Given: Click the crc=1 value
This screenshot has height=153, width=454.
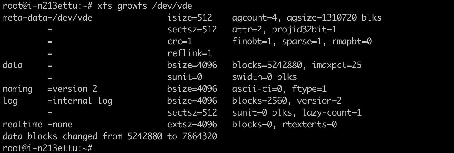Looking at the screenshot, I should coord(180,42).
